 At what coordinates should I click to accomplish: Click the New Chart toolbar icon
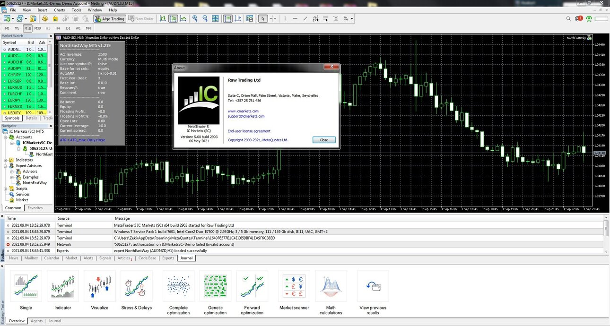coord(7,18)
